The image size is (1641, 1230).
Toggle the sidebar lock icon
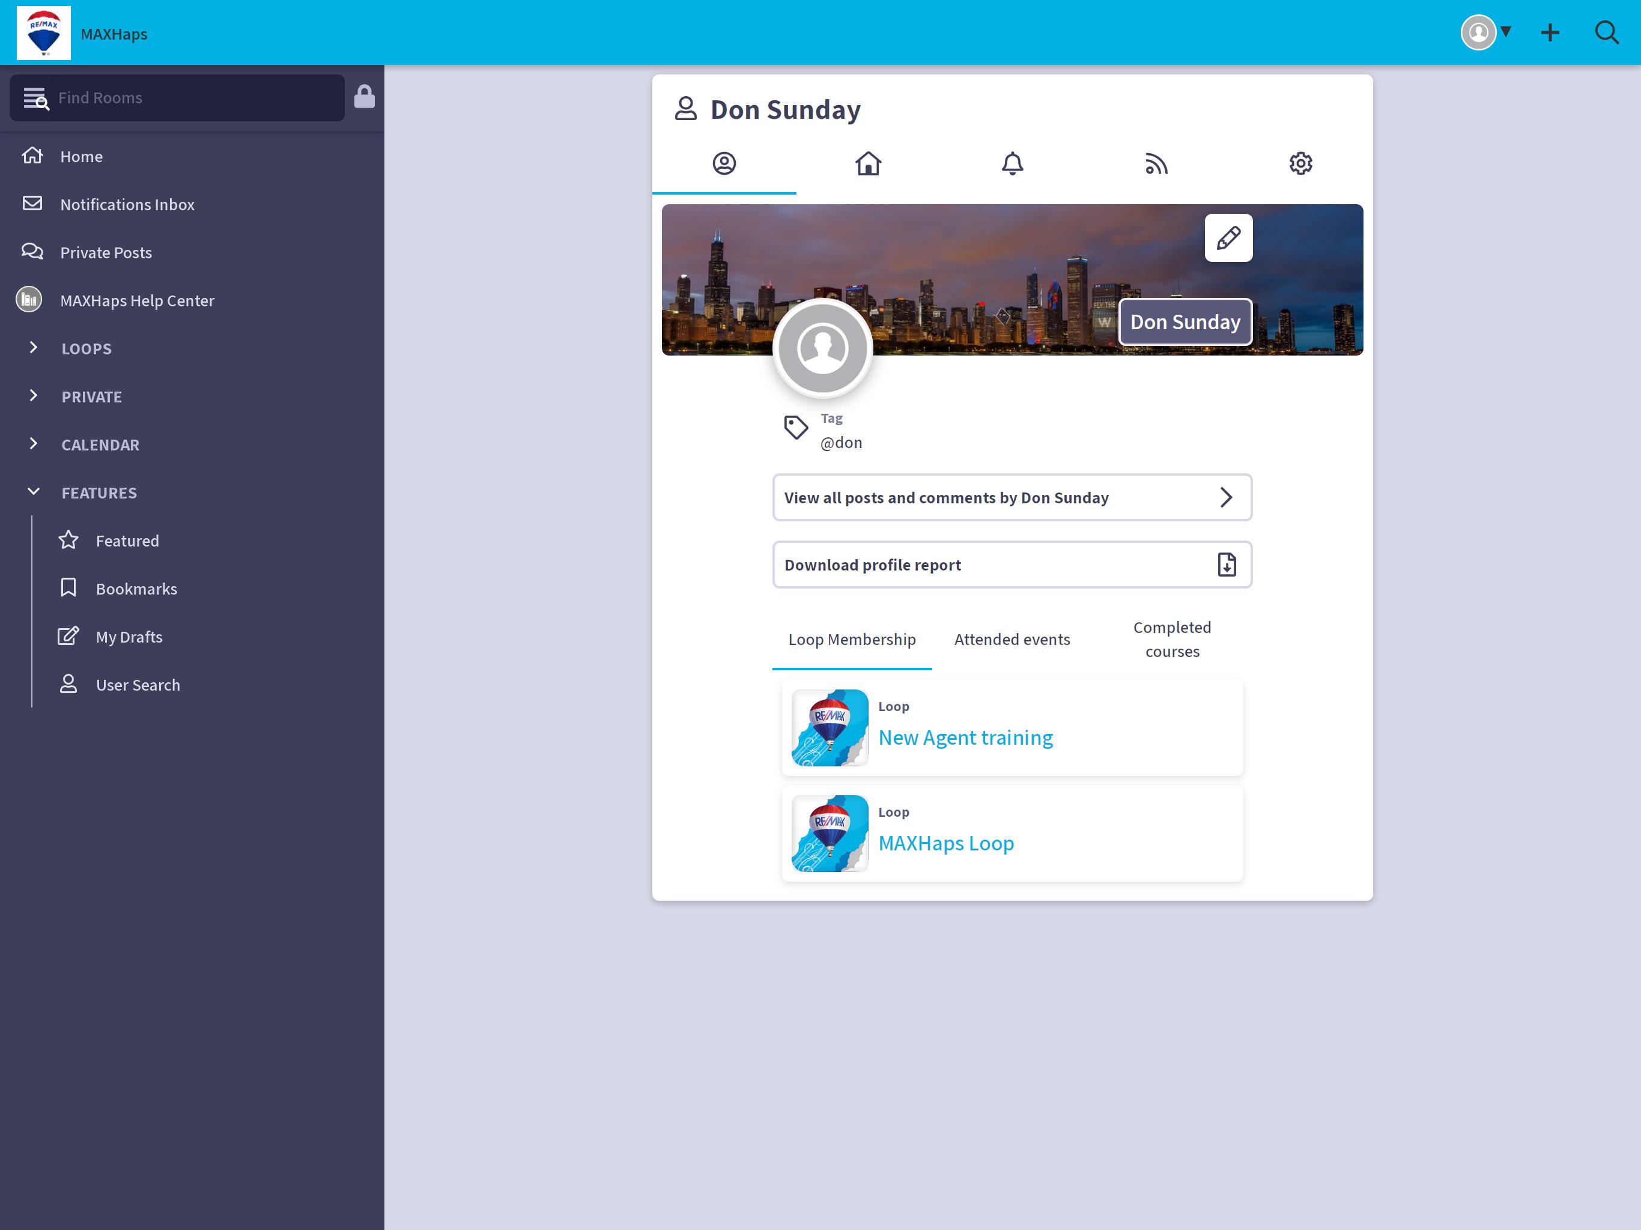(x=364, y=97)
